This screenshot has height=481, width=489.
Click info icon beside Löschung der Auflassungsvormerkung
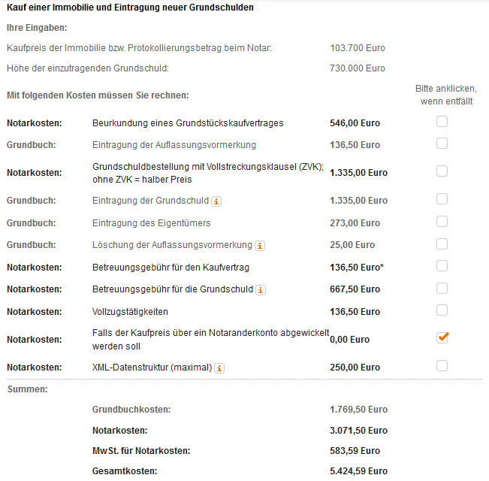tap(259, 245)
